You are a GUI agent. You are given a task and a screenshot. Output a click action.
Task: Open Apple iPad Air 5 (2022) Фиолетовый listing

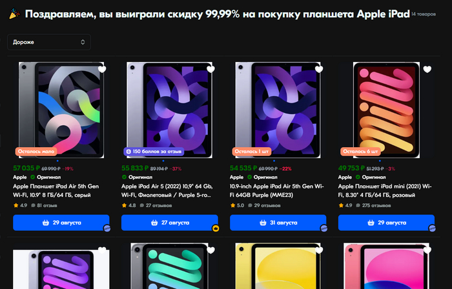[x=167, y=190]
